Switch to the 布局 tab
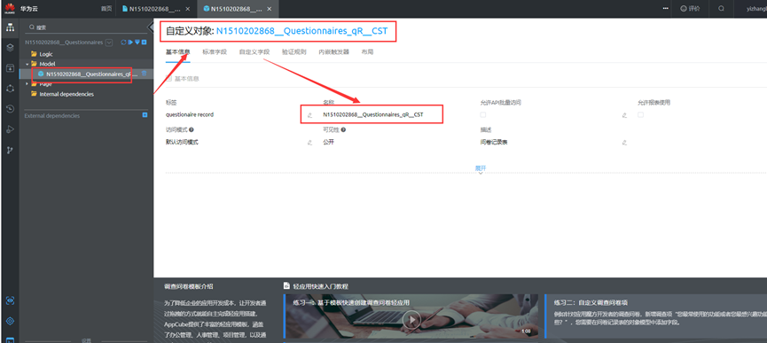The height and width of the screenshot is (343, 767). [368, 51]
